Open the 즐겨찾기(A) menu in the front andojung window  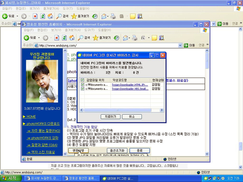click(x=73, y=30)
